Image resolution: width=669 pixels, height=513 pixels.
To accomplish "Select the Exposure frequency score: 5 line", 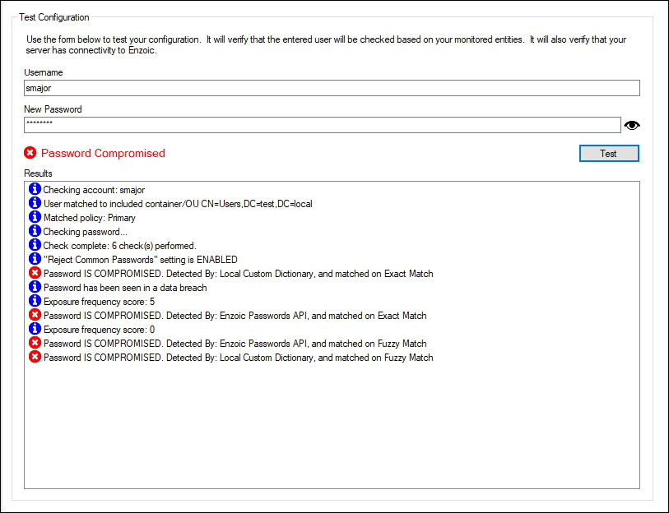I will point(99,302).
